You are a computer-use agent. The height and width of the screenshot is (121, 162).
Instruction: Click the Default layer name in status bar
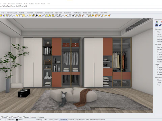click(x=20, y=120)
